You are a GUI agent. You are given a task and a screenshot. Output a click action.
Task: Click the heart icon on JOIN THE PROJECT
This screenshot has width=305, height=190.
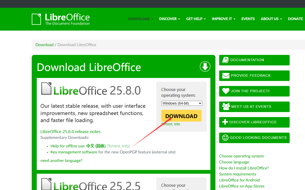pyautogui.click(x=226, y=91)
